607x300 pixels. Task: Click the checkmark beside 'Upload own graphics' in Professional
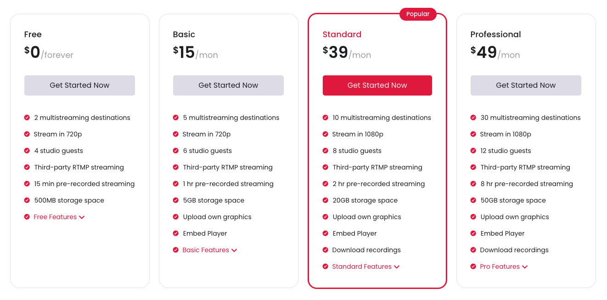click(473, 217)
